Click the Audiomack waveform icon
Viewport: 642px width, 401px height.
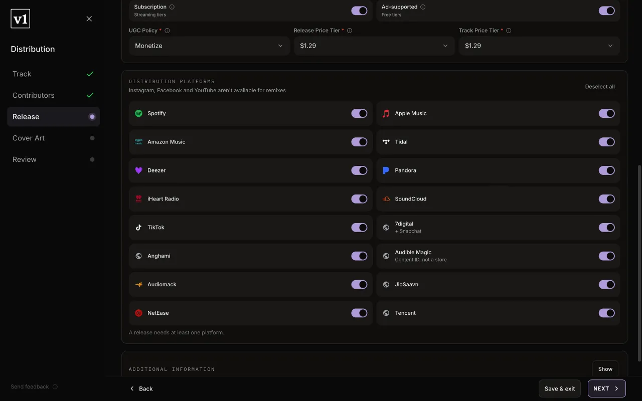(x=139, y=285)
